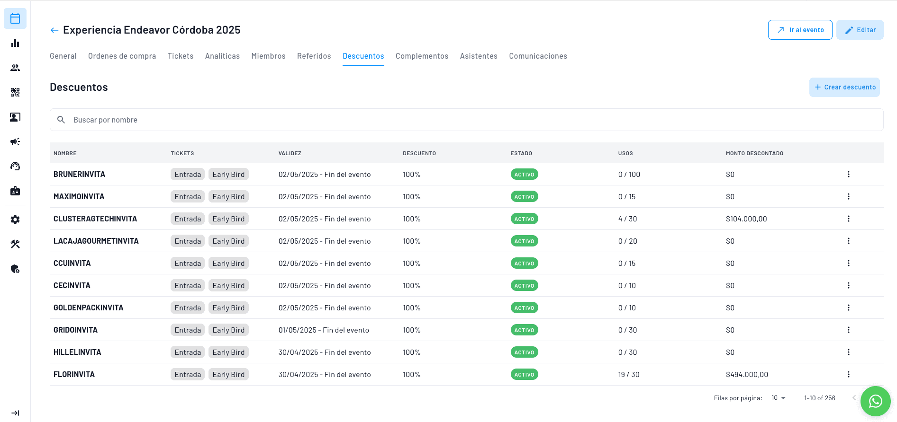Open the calendar events icon in sidebar
The height and width of the screenshot is (422, 897).
tap(15, 18)
